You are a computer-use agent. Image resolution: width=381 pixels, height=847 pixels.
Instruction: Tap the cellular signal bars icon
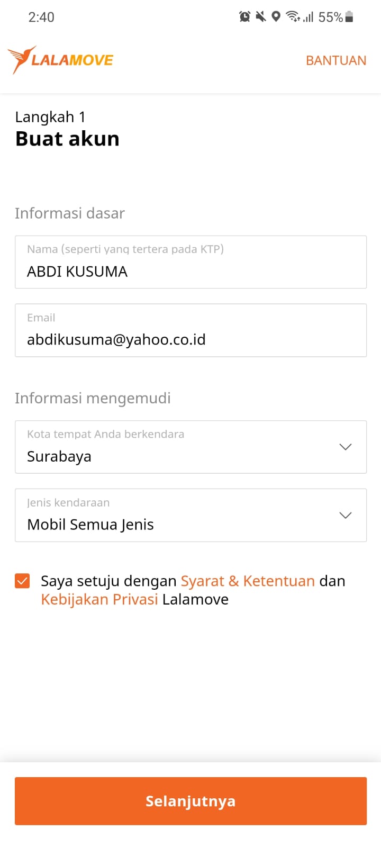pyautogui.click(x=309, y=17)
